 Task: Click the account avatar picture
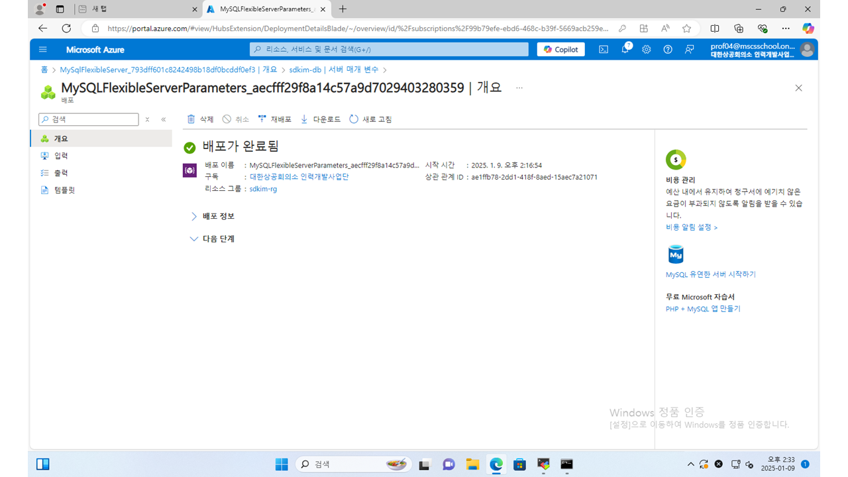point(806,50)
